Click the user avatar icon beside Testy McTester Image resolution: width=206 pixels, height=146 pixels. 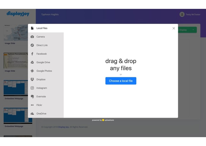[x=182, y=14]
